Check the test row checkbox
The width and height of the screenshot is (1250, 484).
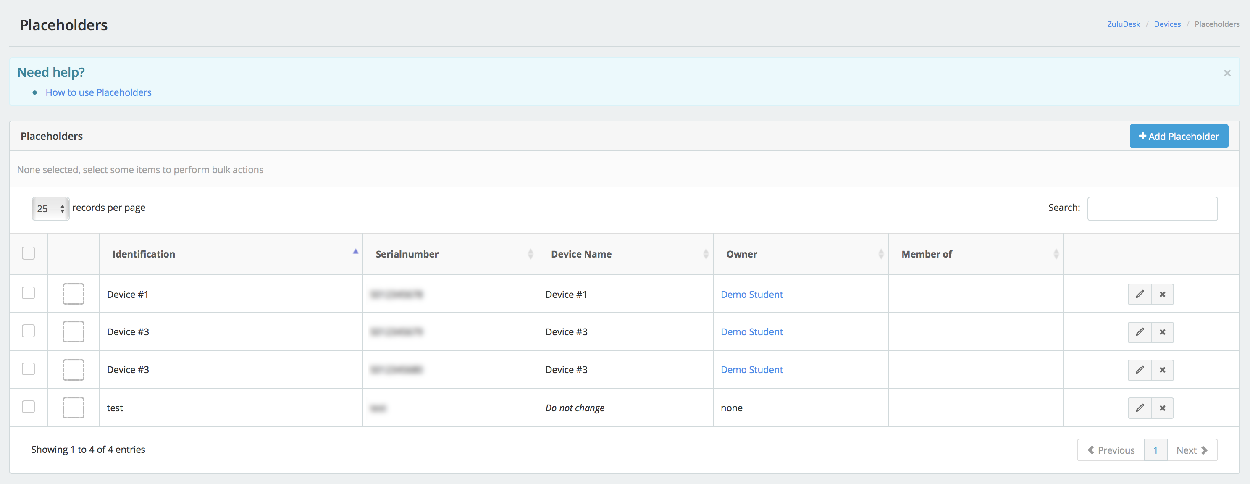[28, 406]
